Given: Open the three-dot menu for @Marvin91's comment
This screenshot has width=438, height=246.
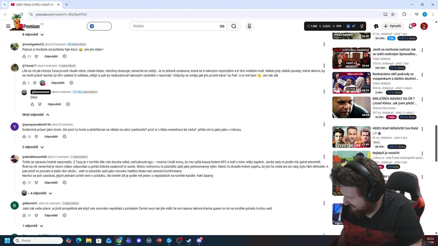Looking at the screenshot, I should tap(324, 203).
